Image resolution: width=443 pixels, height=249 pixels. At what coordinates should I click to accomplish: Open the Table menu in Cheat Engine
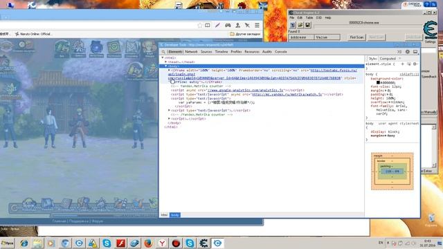pos(309,18)
